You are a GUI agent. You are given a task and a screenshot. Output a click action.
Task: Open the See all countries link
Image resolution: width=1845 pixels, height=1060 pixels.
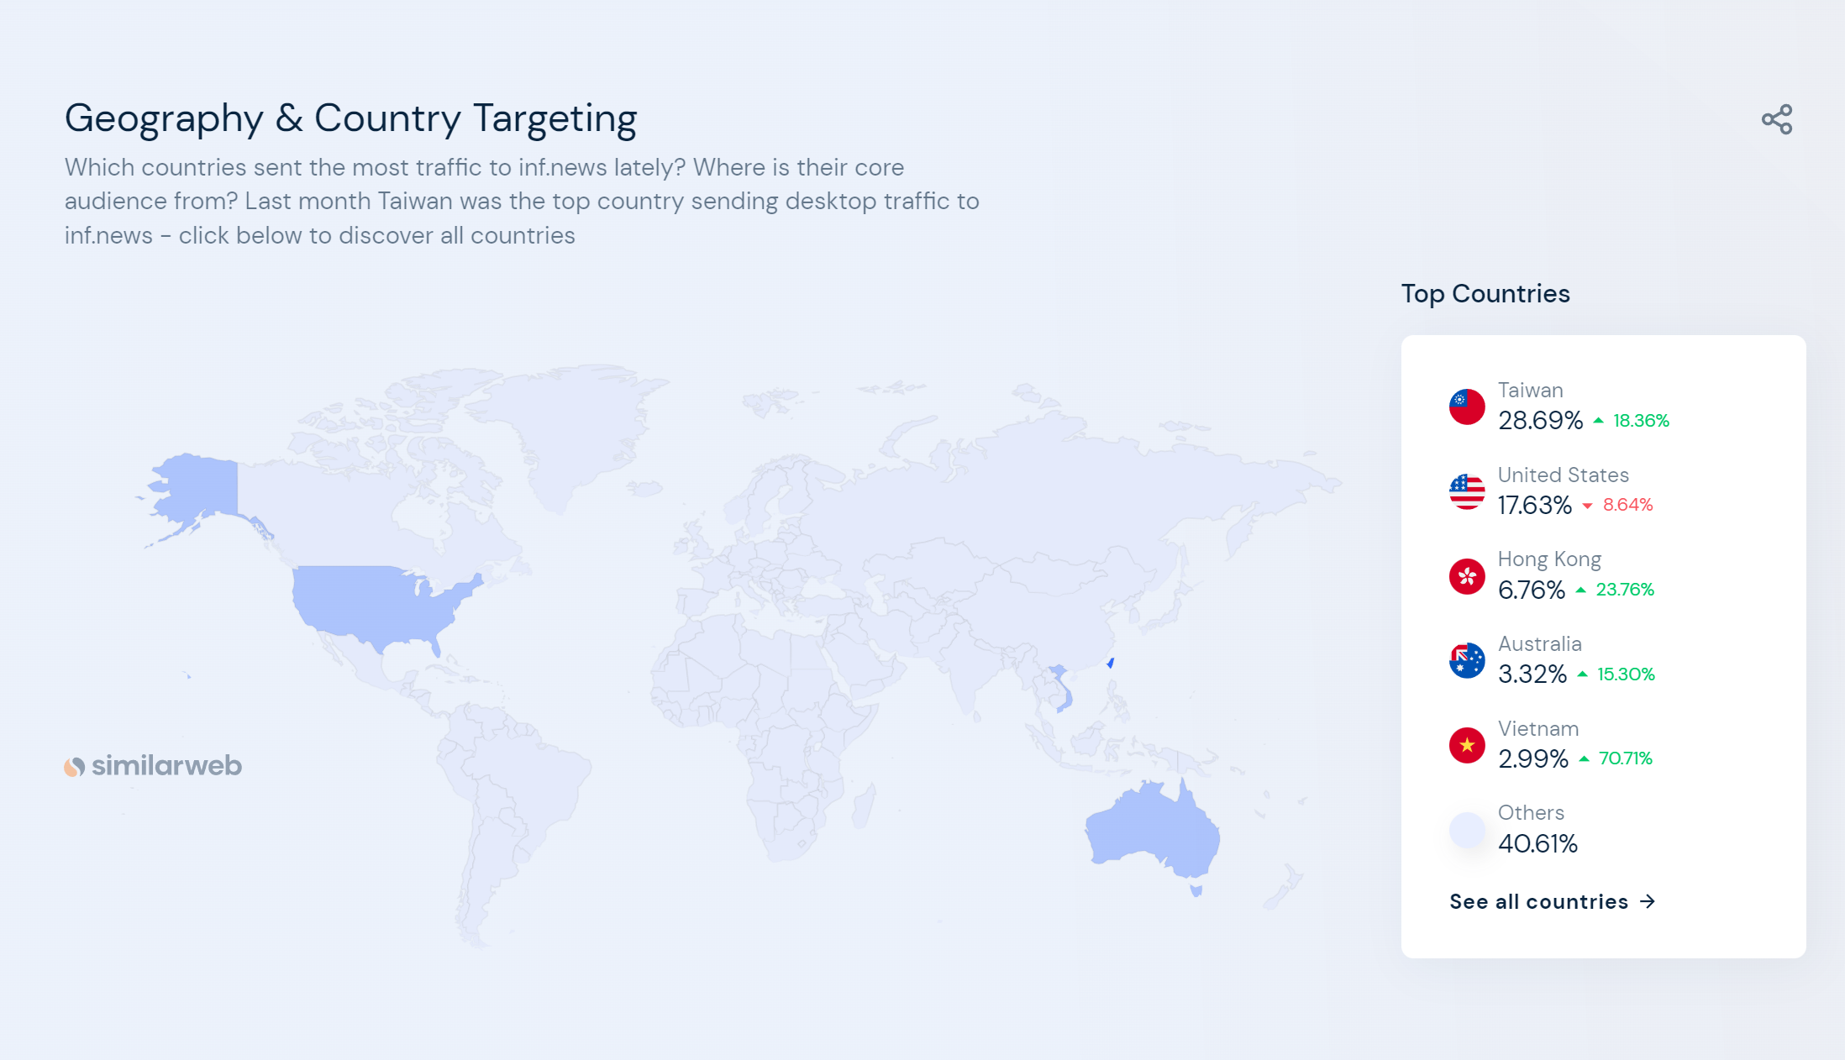point(1538,901)
